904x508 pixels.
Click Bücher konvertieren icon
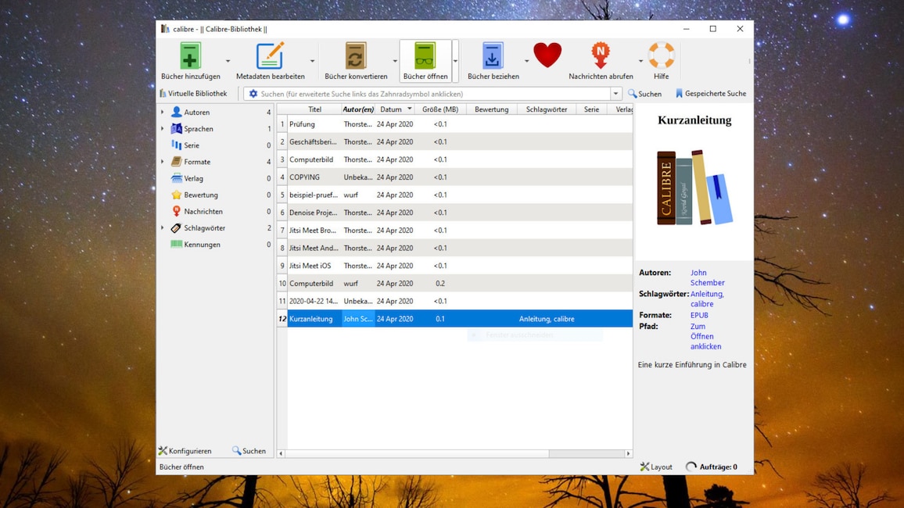[356, 55]
